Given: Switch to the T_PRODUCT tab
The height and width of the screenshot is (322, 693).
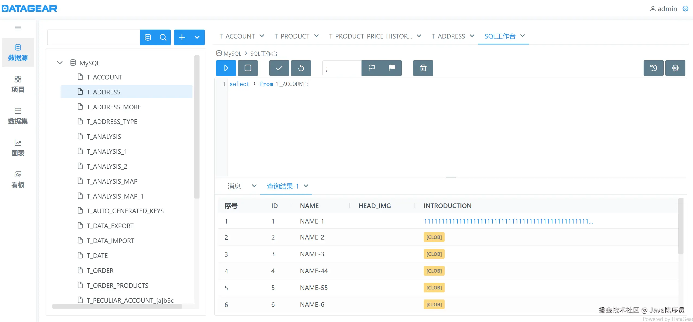Looking at the screenshot, I should click(x=292, y=36).
